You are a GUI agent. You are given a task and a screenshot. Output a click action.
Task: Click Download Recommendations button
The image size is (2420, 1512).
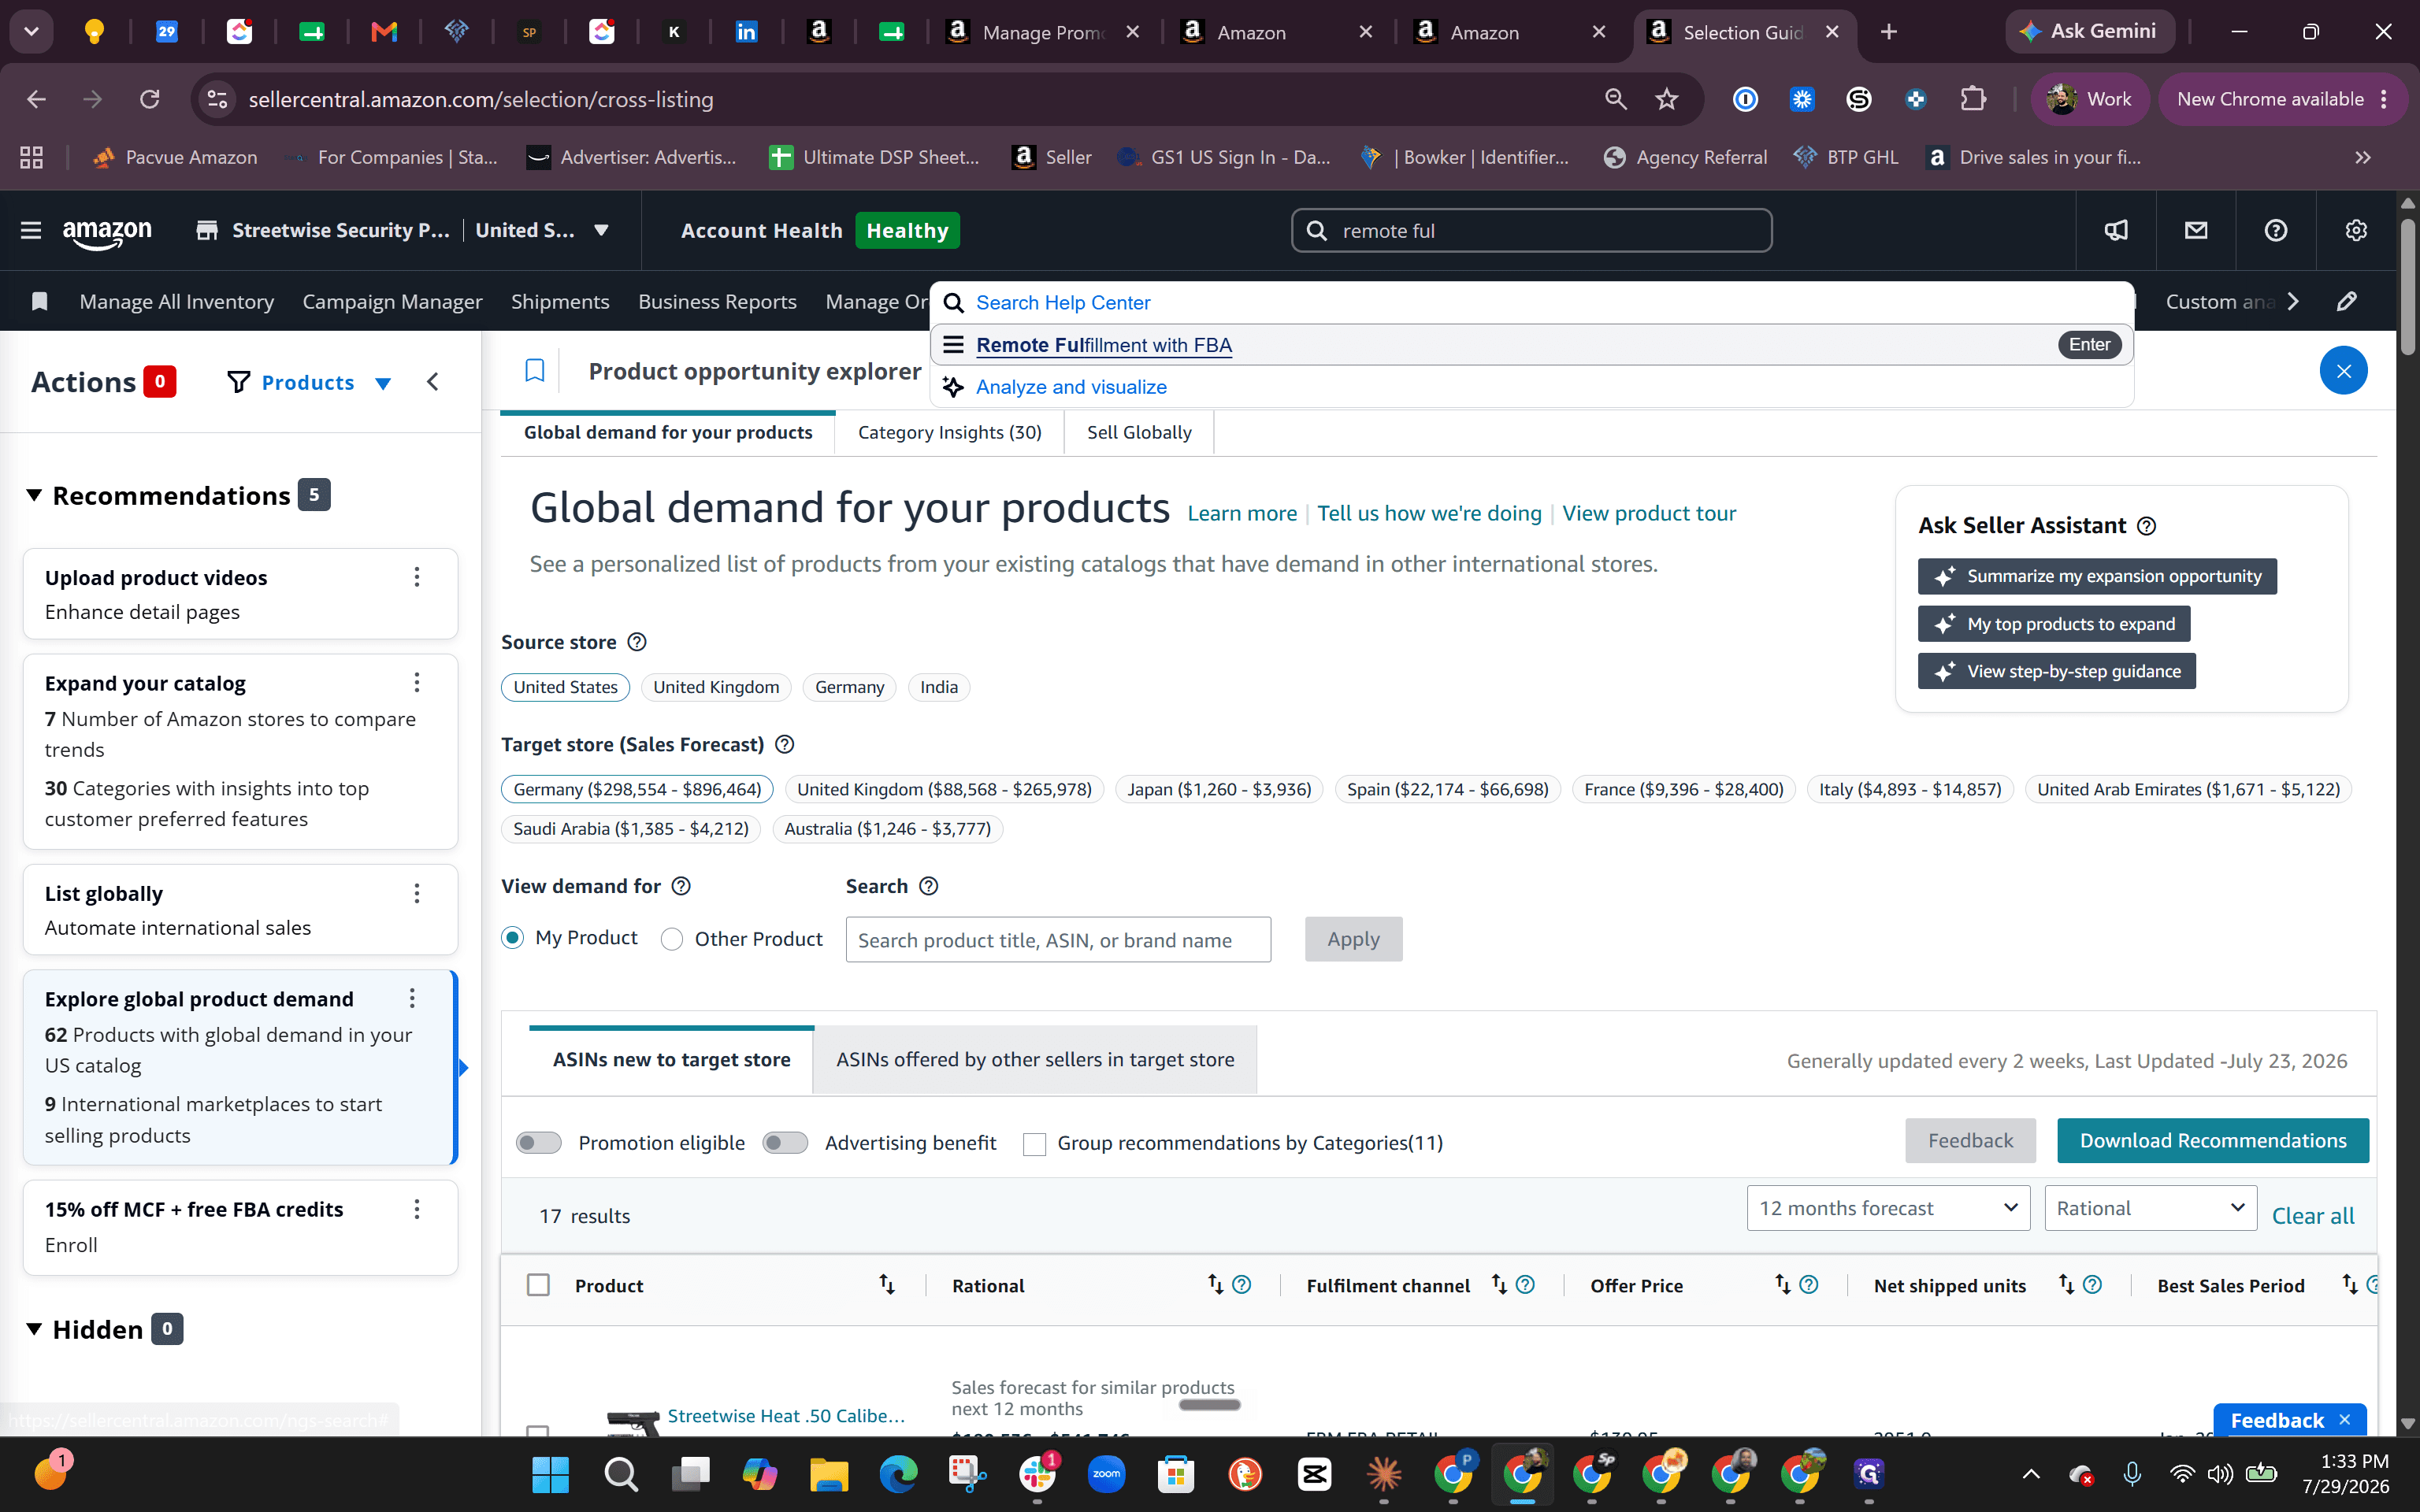pos(2213,1141)
